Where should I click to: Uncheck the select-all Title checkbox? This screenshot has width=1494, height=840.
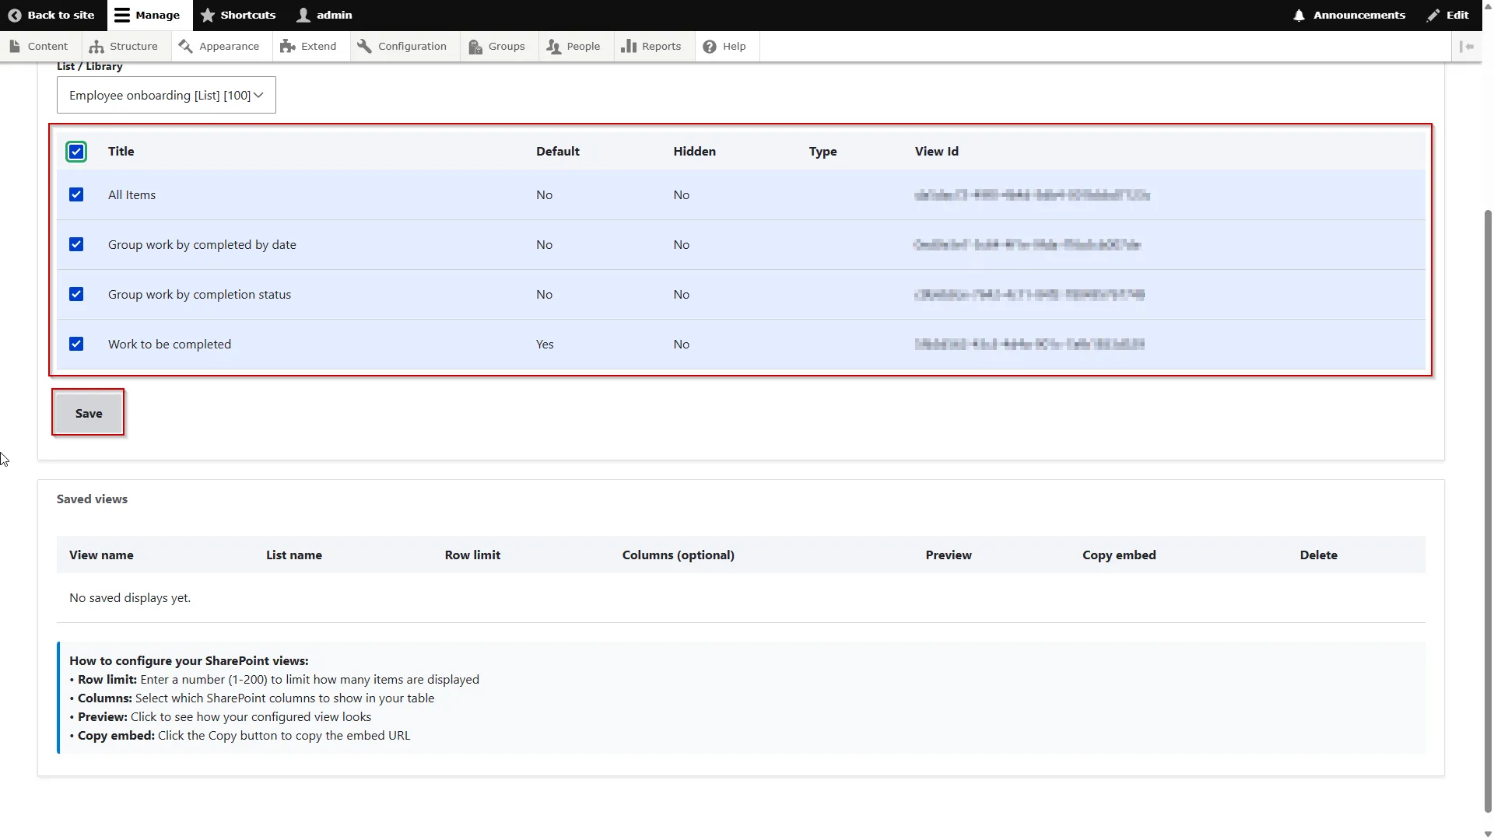tap(75, 152)
